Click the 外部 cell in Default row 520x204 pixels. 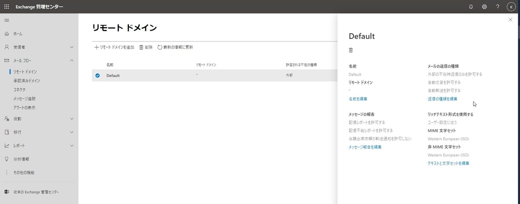coord(289,76)
